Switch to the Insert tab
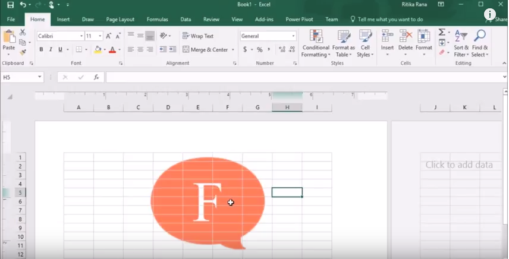This screenshot has width=509, height=259. [63, 20]
